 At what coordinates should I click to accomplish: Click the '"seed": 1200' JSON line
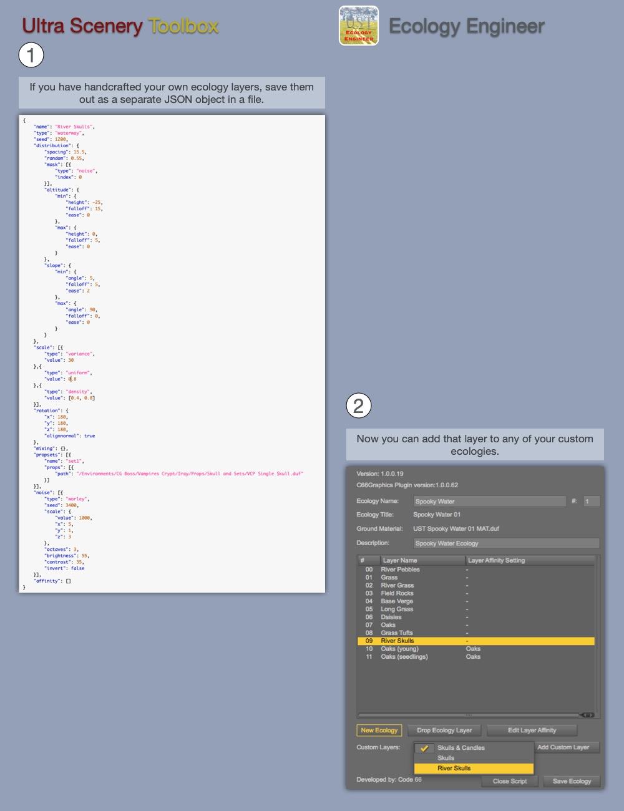tap(51, 139)
